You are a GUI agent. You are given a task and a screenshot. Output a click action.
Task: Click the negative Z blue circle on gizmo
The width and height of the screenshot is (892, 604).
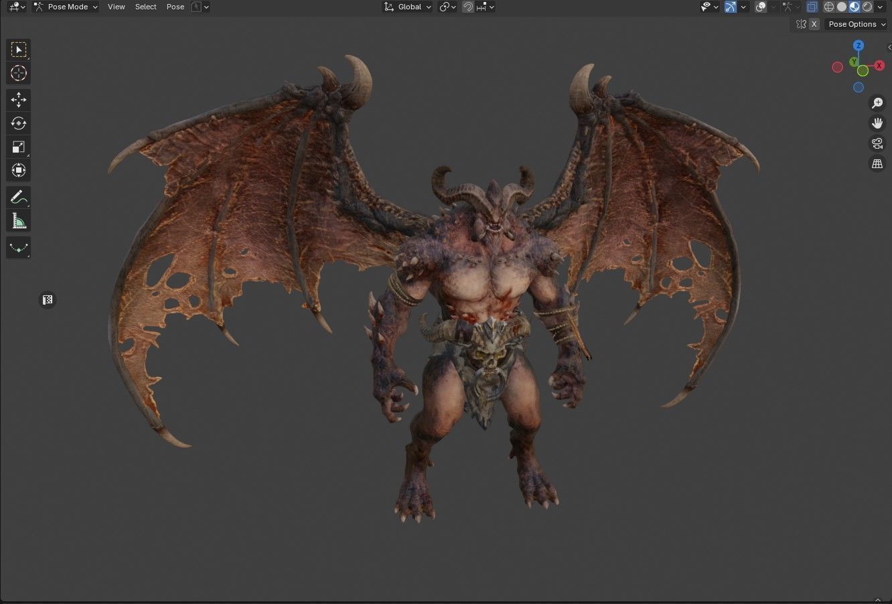tap(859, 87)
